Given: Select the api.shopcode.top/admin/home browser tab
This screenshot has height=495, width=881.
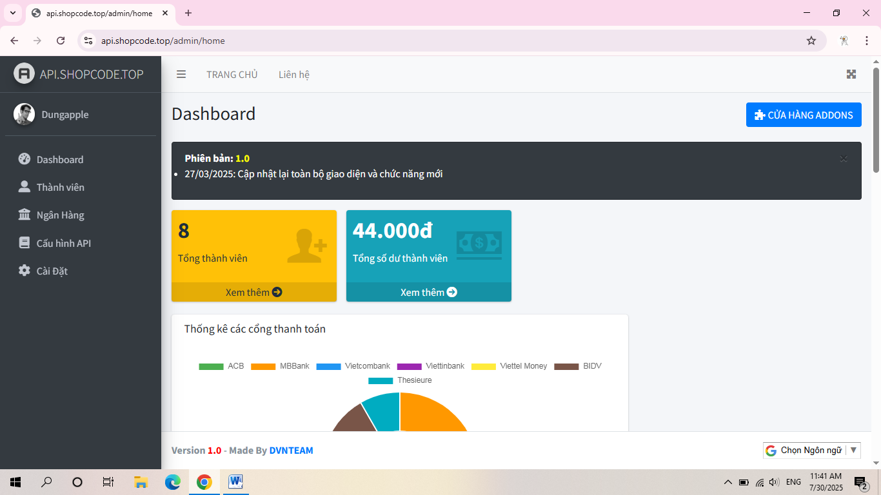Looking at the screenshot, I should (x=100, y=13).
